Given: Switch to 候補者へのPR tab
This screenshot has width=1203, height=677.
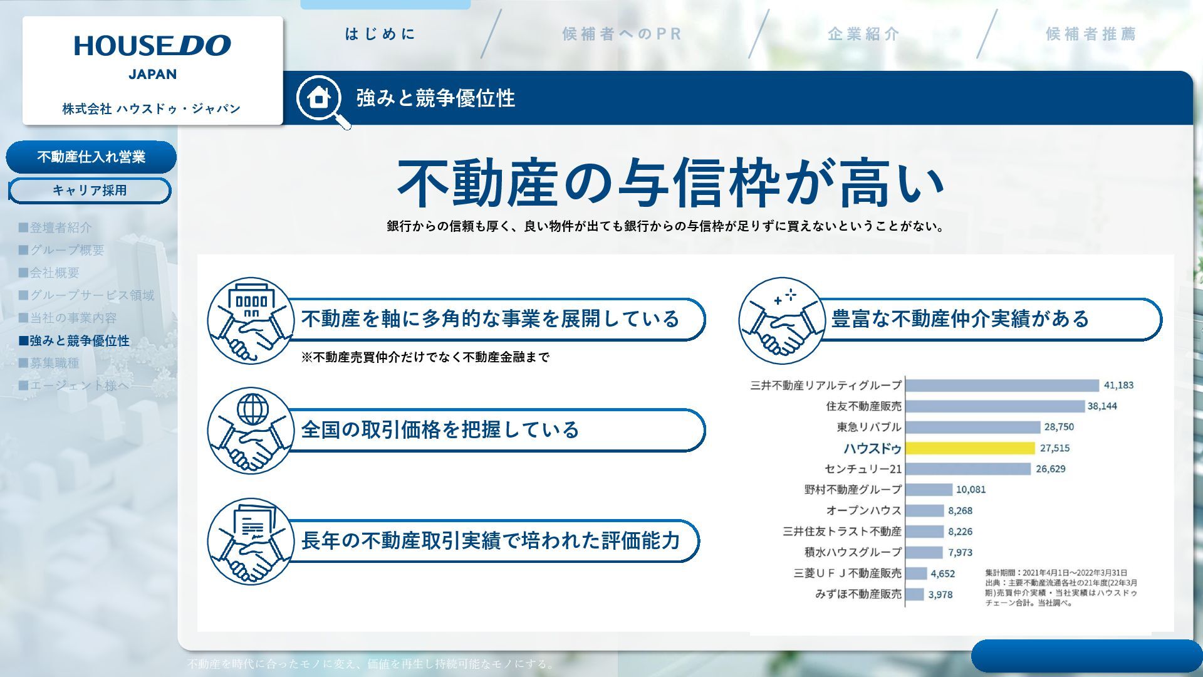Looking at the screenshot, I should [622, 34].
